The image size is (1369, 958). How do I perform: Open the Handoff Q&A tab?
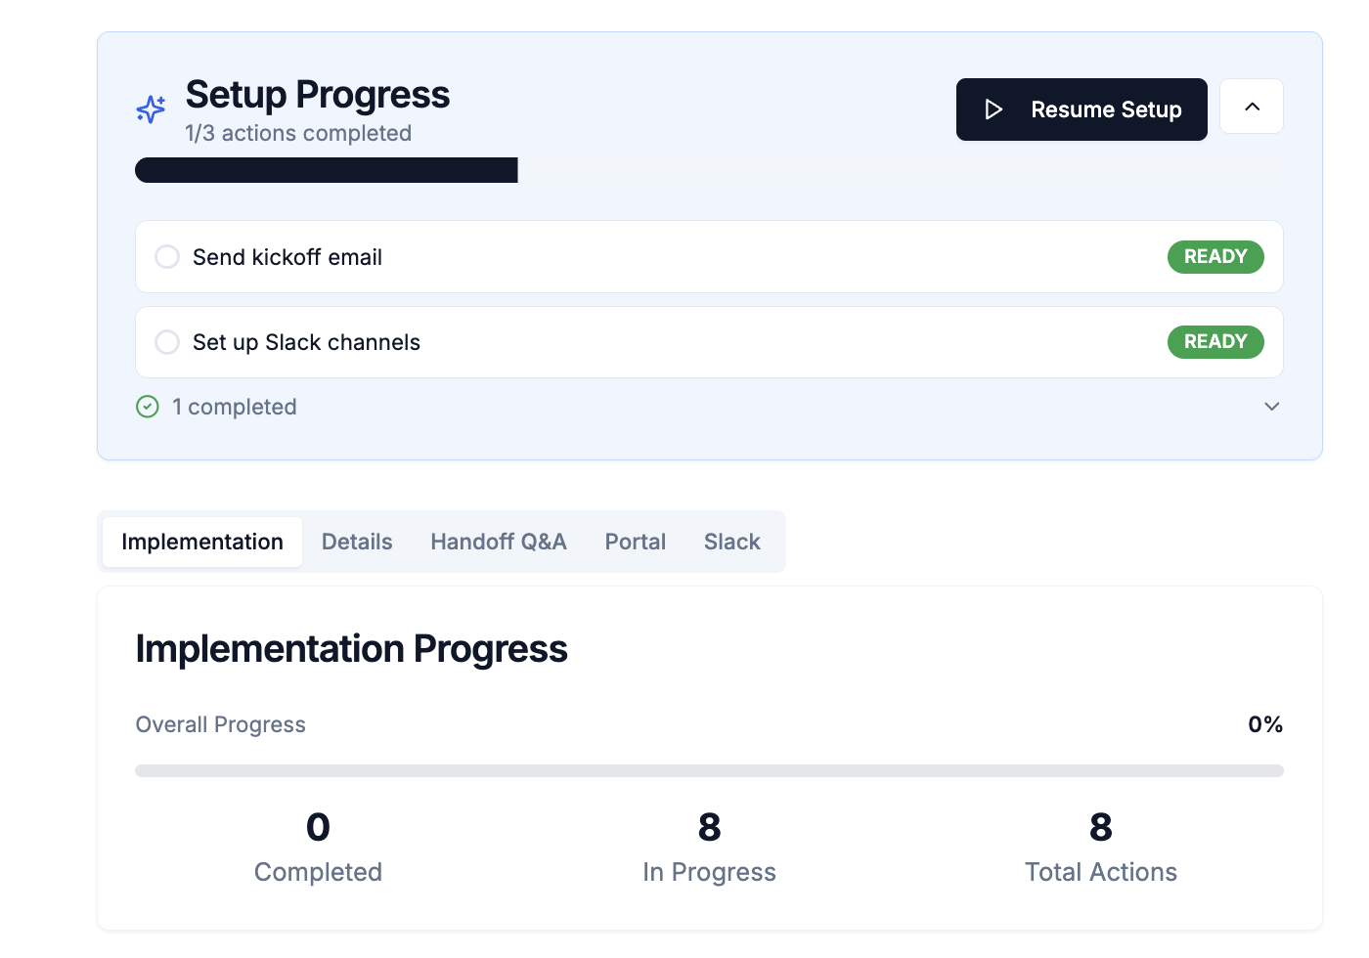tap(499, 542)
